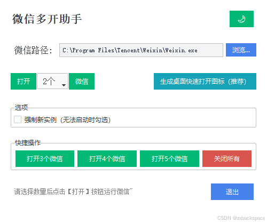Click the WeChat path input field
267x224 pixels.
(141, 50)
